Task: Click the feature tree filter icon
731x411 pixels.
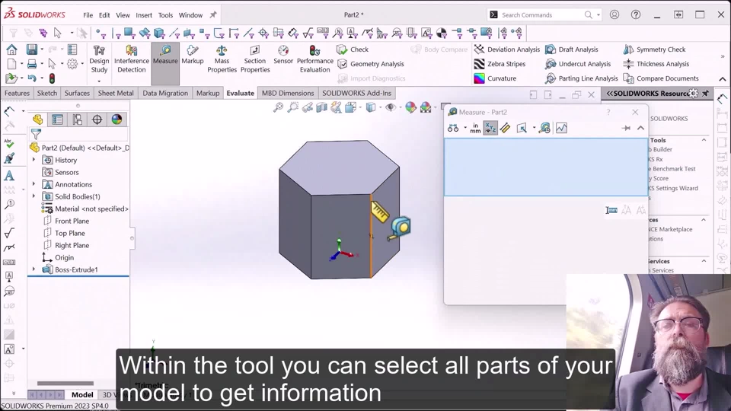Action: (x=36, y=135)
